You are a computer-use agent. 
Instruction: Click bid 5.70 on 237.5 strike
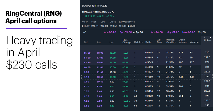86,91
